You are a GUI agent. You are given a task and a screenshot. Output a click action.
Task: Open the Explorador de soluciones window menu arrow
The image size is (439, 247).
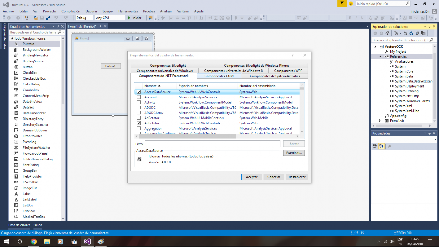click(x=425, y=26)
